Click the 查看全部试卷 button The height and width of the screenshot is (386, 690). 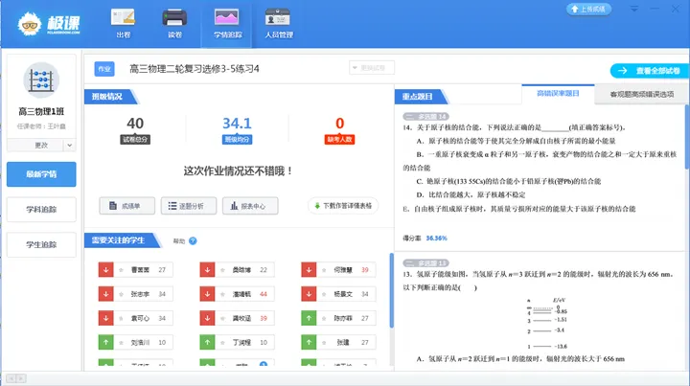pos(650,70)
